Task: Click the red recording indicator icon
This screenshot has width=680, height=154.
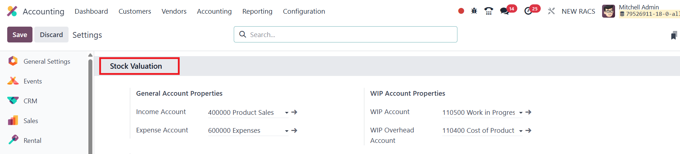Action: coord(461,11)
